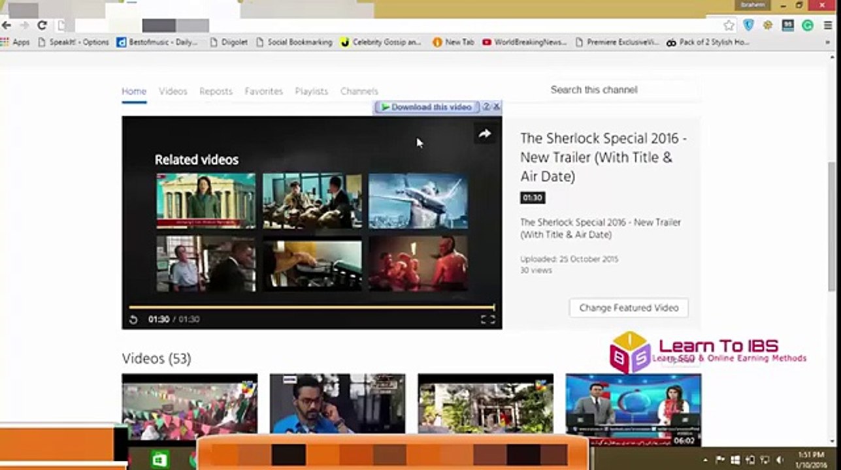Viewport: 841px width, 470px height.
Task: Click the video progress bar
Action: (x=312, y=307)
